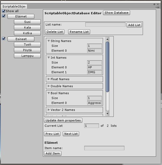Select the Kotka item

27,33
